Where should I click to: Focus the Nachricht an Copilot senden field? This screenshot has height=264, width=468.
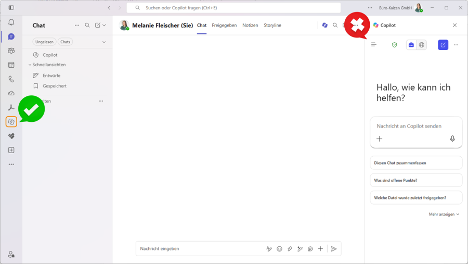[x=416, y=126]
